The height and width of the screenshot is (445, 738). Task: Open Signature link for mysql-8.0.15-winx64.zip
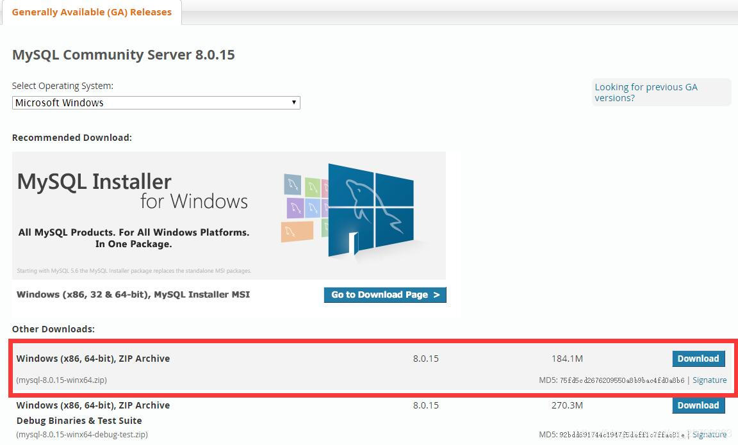(x=709, y=380)
